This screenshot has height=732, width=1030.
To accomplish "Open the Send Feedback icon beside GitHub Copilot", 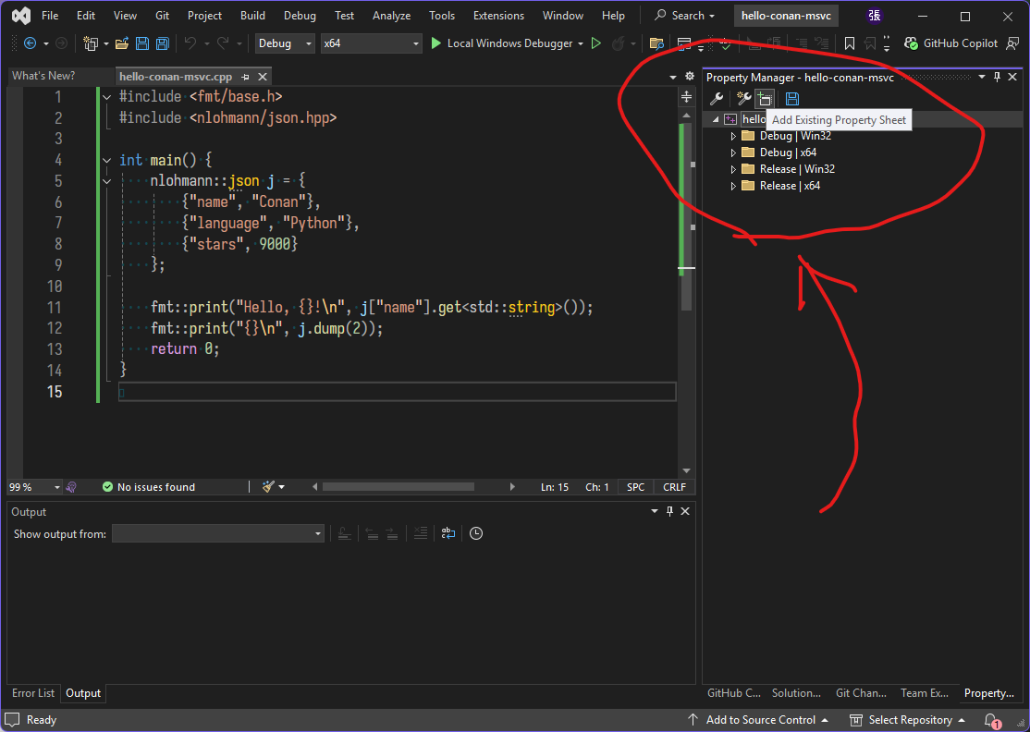I will [x=1012, y=43].
